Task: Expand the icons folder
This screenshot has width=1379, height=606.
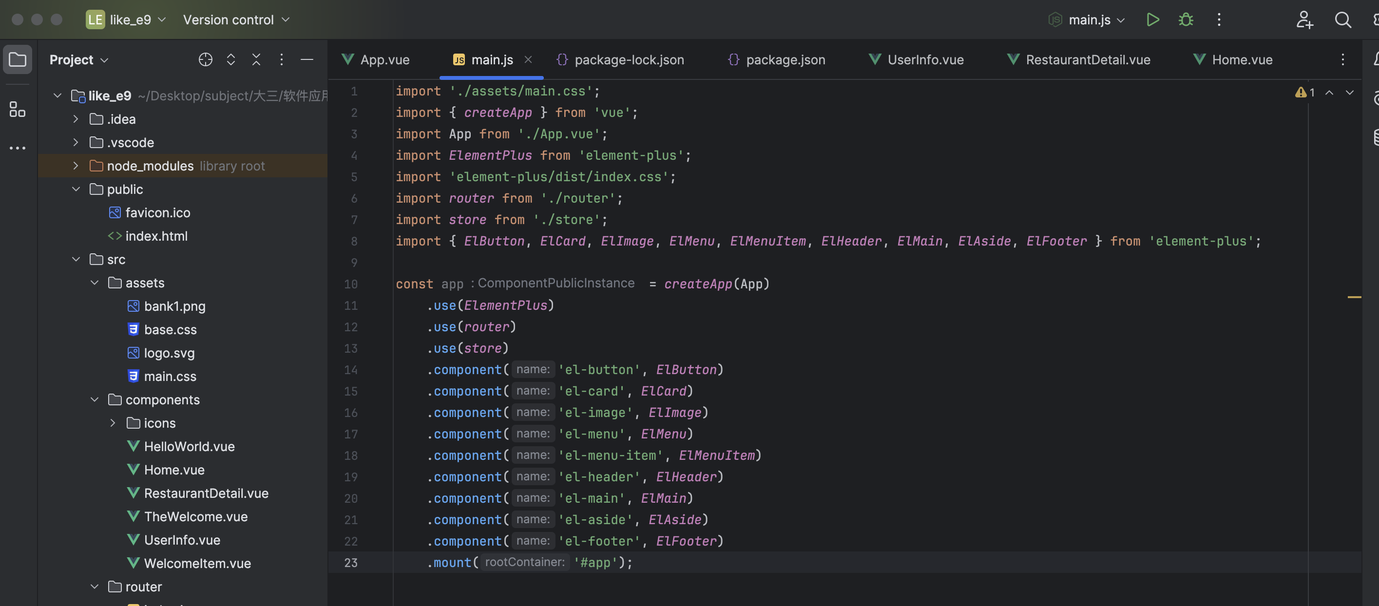Action: click(x=113, y=423)
